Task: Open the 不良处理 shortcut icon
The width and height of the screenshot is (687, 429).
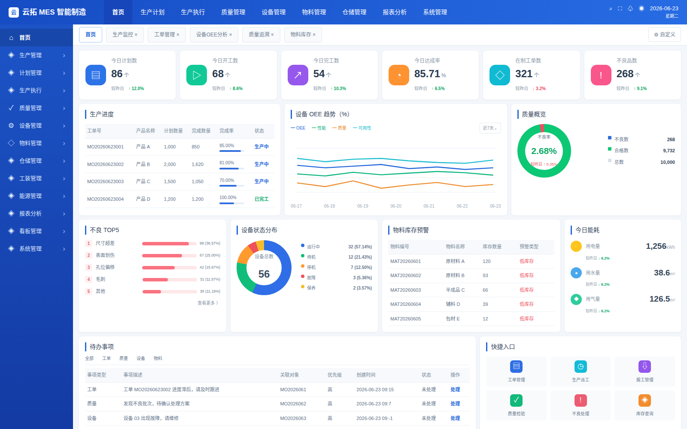Action: [x=581, y=400]
